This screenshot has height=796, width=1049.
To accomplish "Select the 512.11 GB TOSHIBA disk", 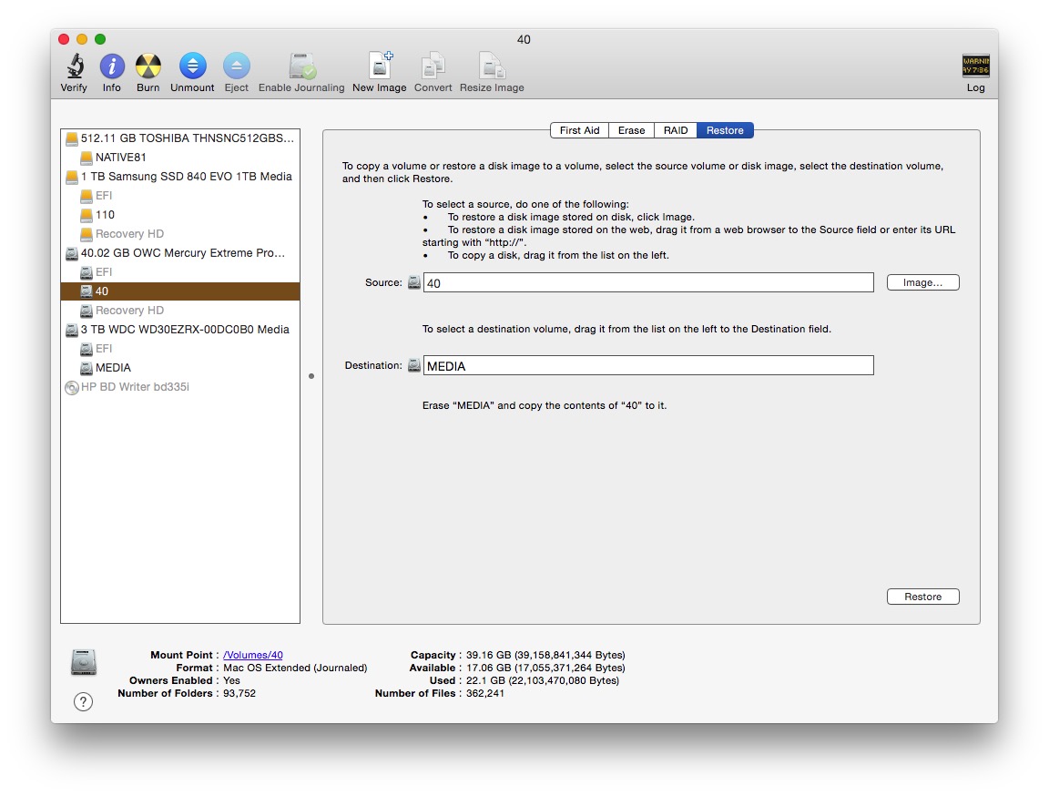I will [x=180, y=138].
